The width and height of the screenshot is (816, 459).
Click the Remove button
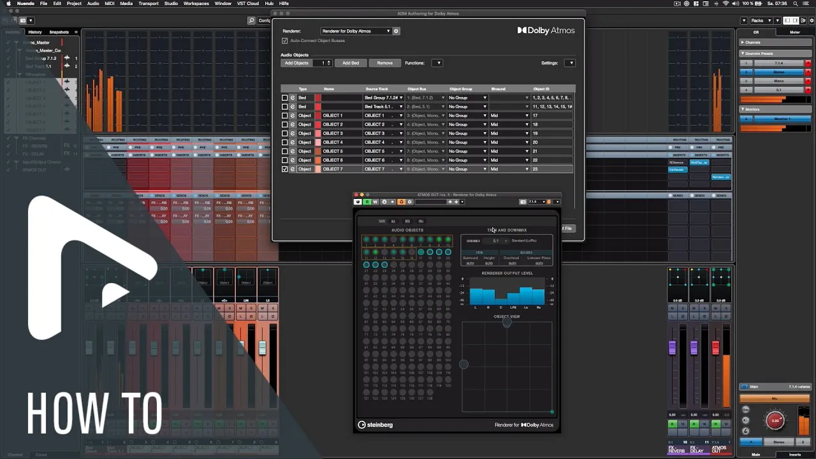point(385,63)
